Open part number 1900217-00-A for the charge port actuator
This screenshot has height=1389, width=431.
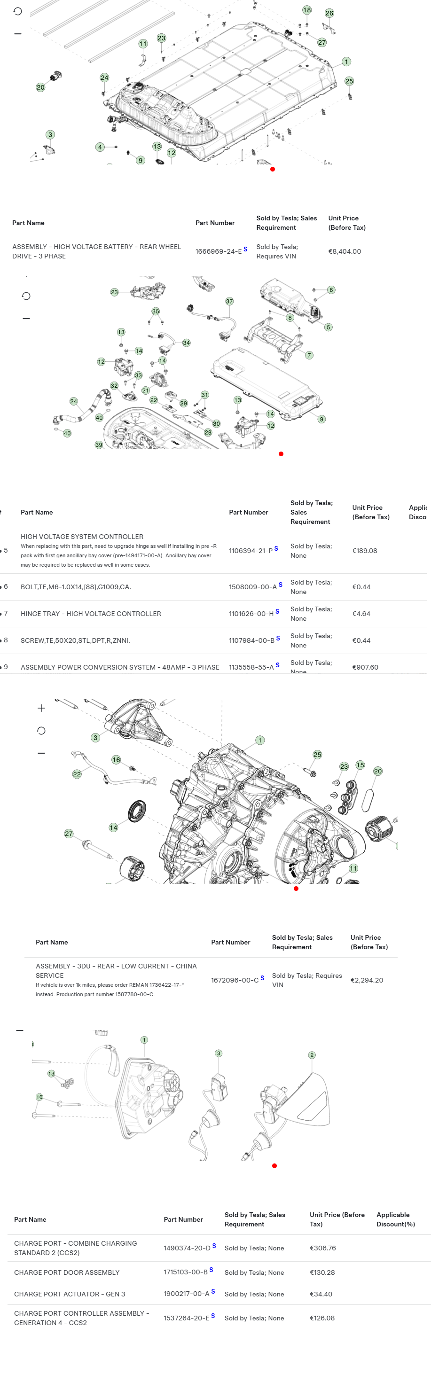tap(186, 1294)
